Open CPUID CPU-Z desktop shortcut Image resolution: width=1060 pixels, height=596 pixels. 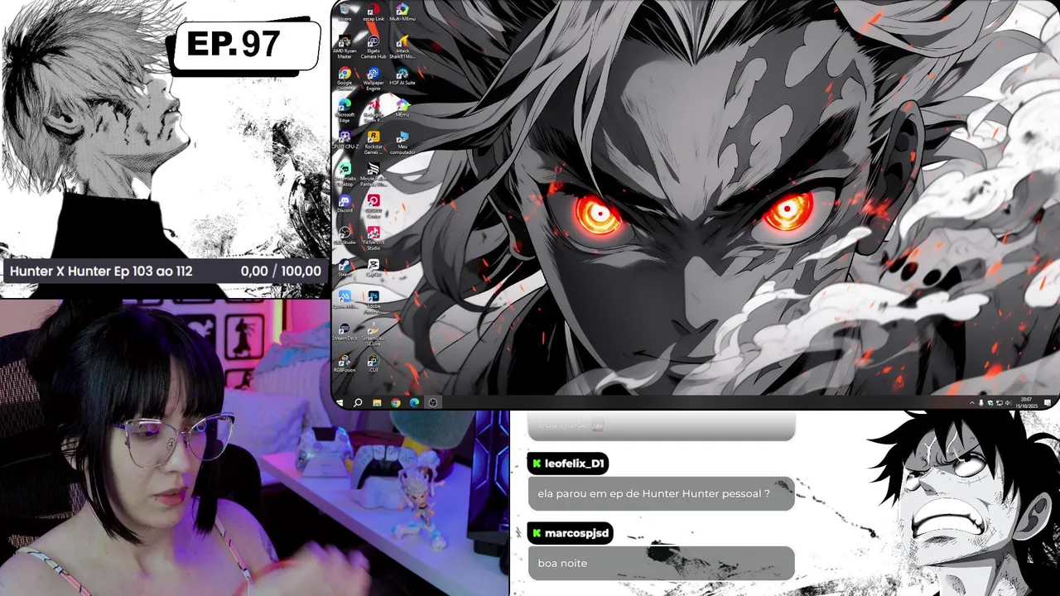click(344, 140)
